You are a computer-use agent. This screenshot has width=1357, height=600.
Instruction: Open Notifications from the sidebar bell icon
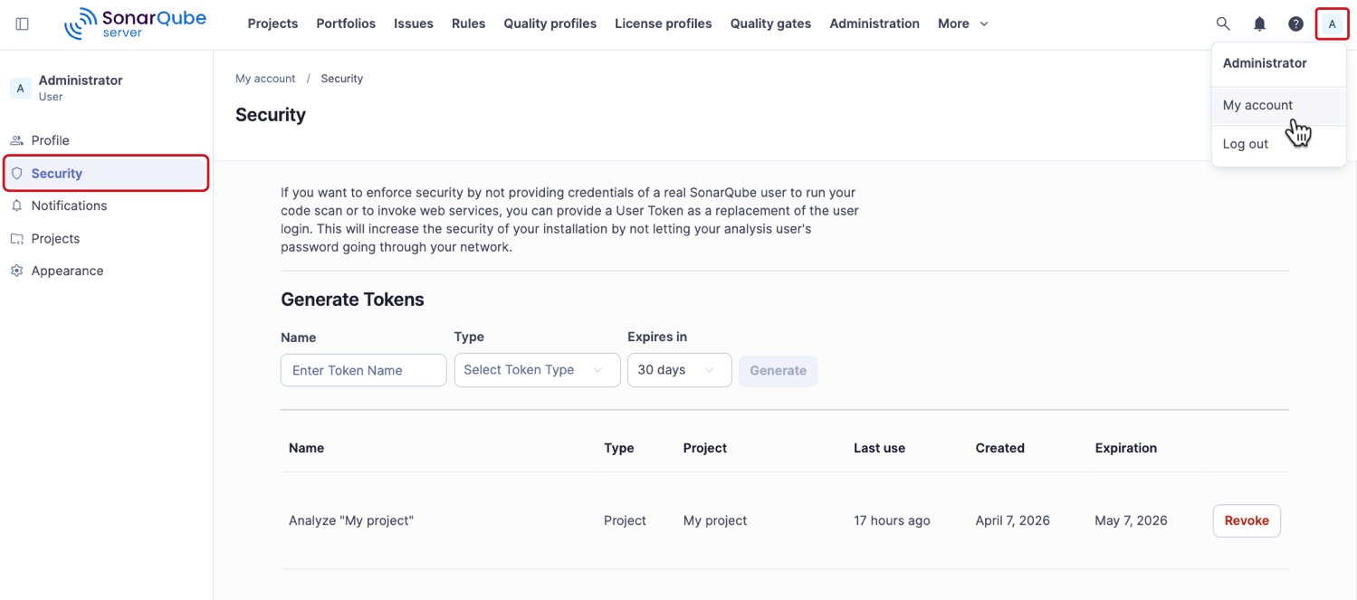[x=17, y=205]
